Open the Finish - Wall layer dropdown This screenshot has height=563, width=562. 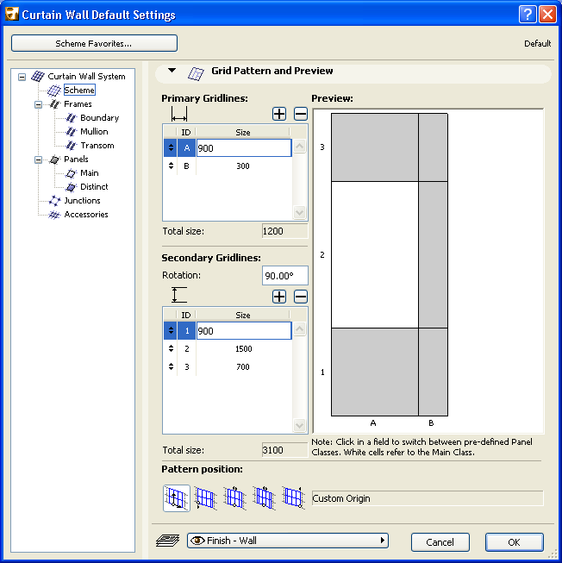coord(288,541)
